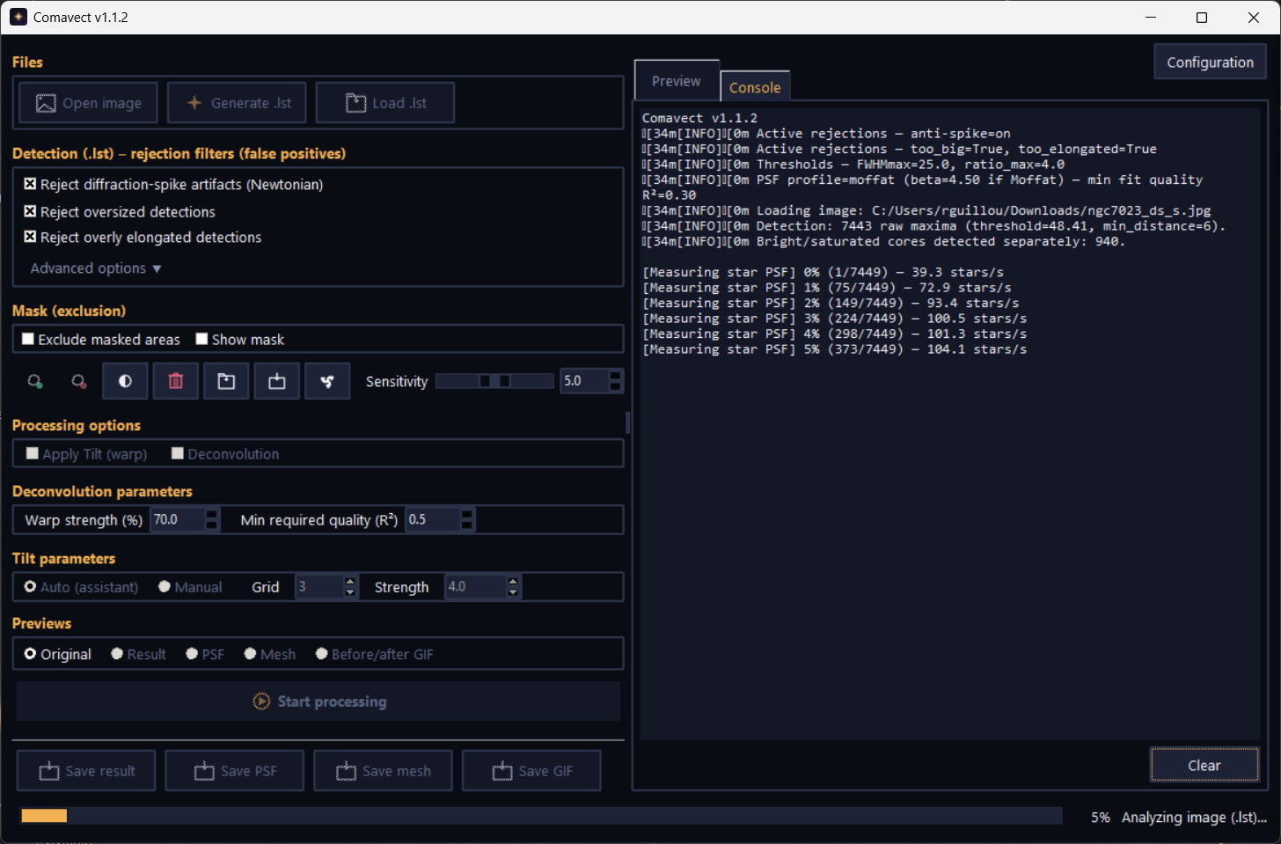Click the three-blade fan icon in the mask toolbar
This screenshot has height=844, width=1281.
click(x=327, y=381)
